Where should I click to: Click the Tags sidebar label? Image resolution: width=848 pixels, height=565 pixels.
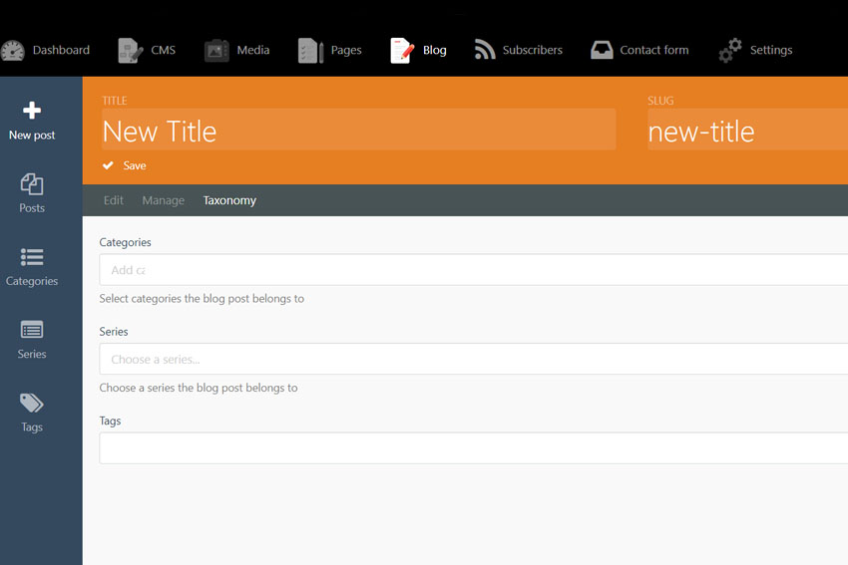tap(32, 426)
